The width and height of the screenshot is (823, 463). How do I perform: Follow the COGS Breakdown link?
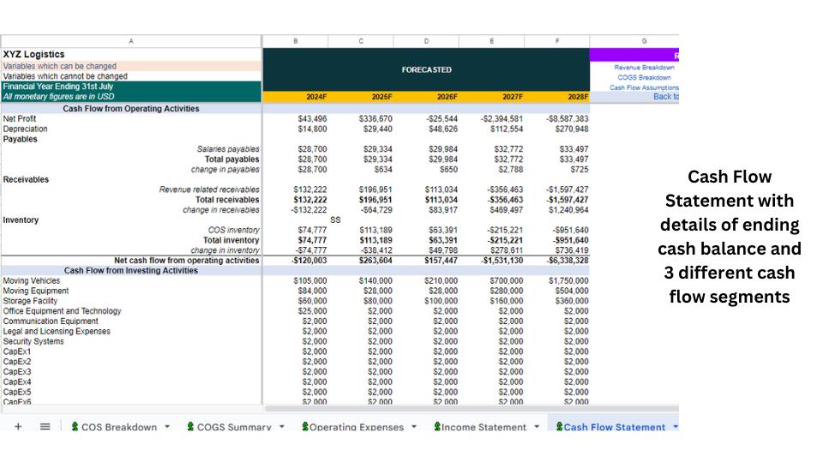(x=644, y=77)
